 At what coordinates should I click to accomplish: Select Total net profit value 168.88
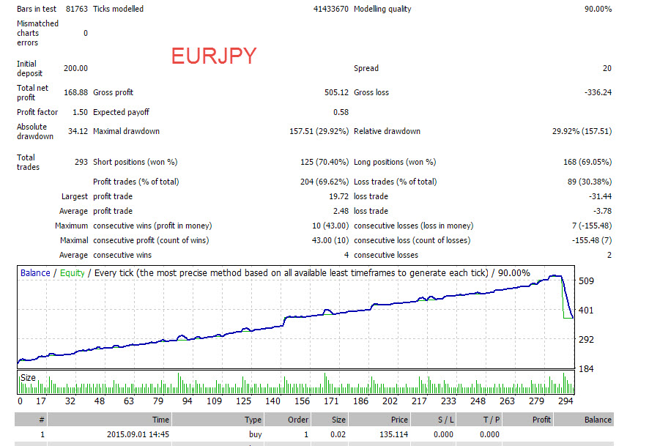[75, 92]
